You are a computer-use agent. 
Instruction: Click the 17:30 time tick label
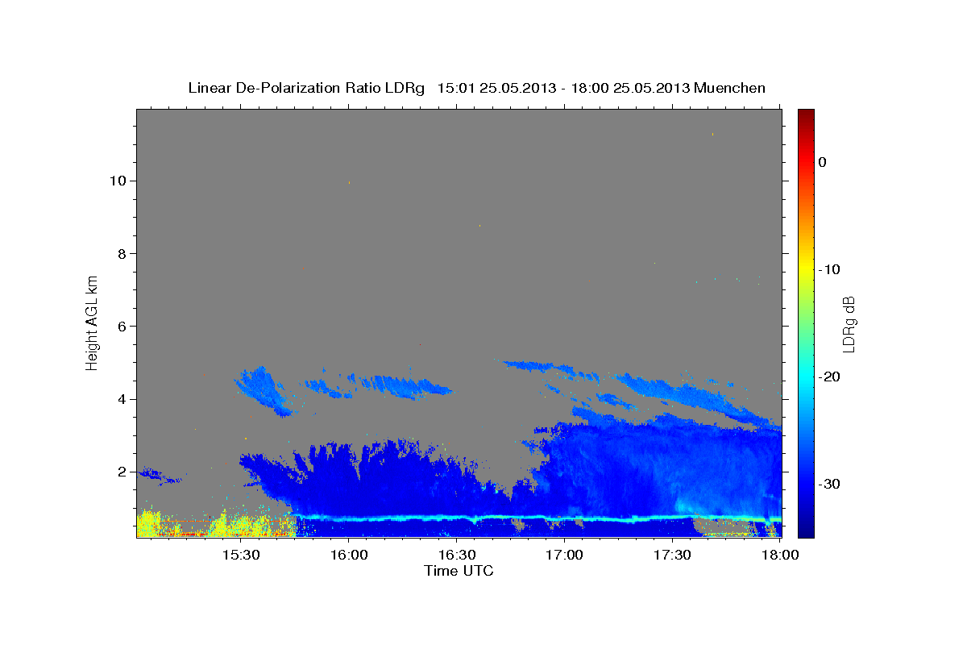point(672,556)
